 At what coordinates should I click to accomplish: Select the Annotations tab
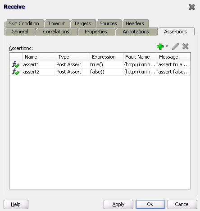[x=136, y=32]
